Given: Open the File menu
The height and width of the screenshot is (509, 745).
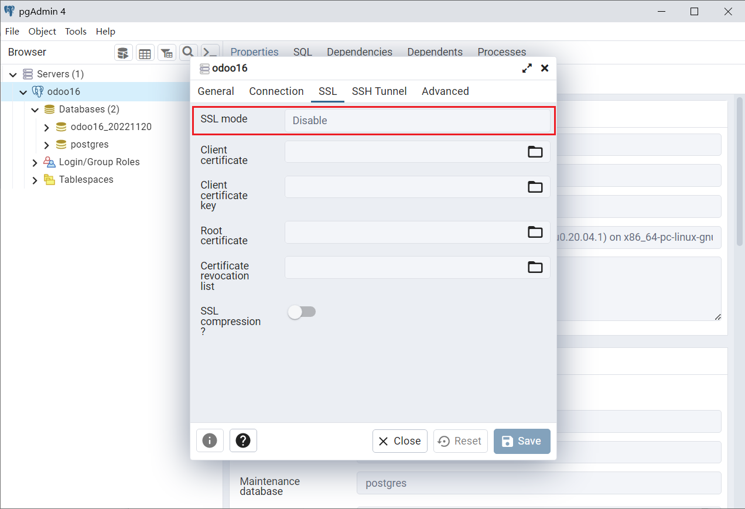Looking at the screenshot, I should click(12, 32).
